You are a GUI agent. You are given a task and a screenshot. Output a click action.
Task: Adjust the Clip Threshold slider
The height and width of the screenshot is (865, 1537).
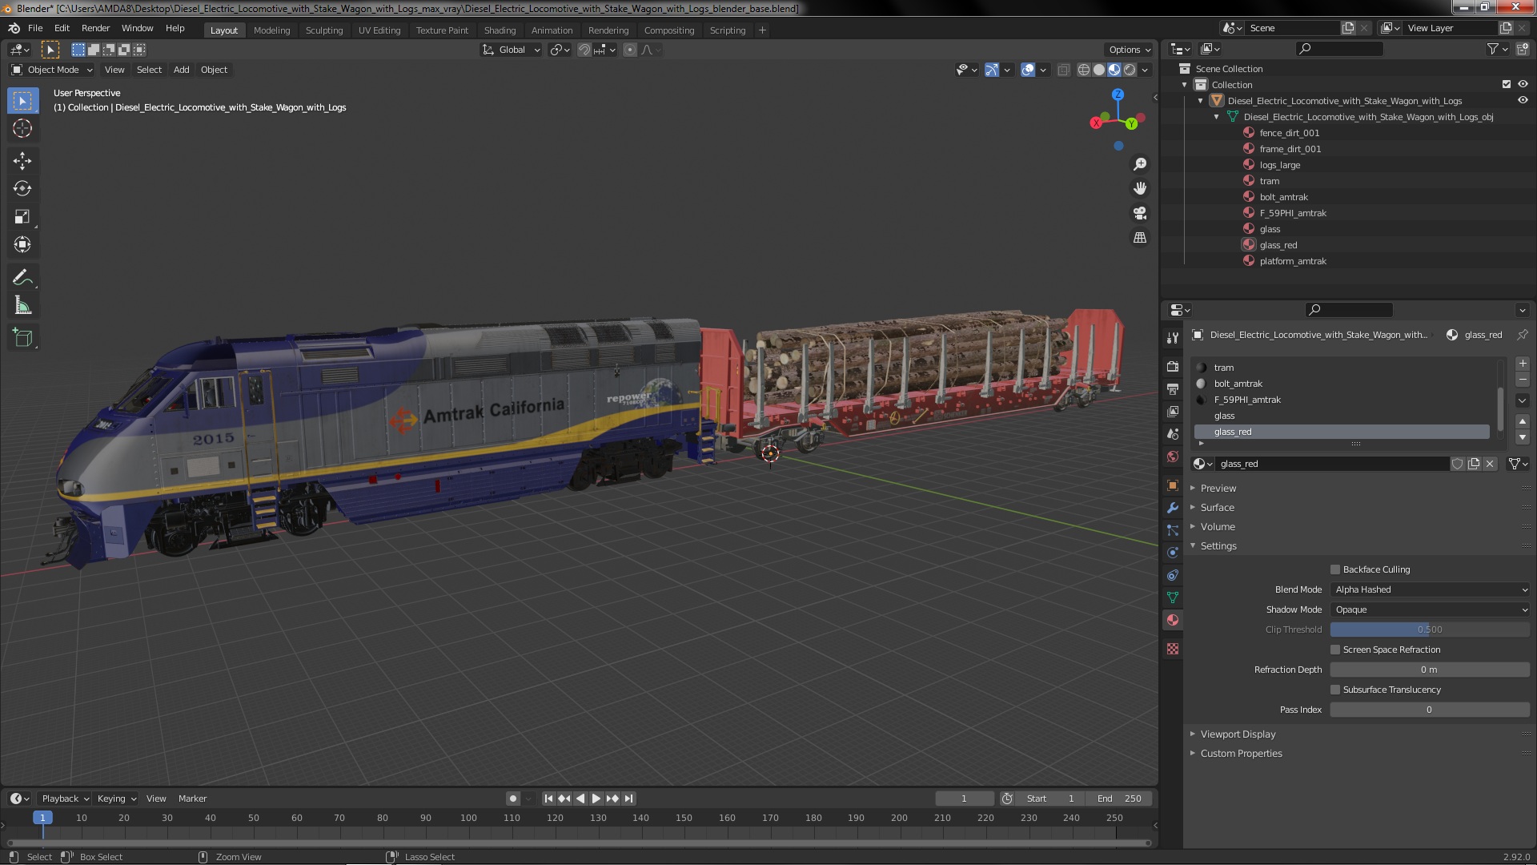coord(1430,630)
